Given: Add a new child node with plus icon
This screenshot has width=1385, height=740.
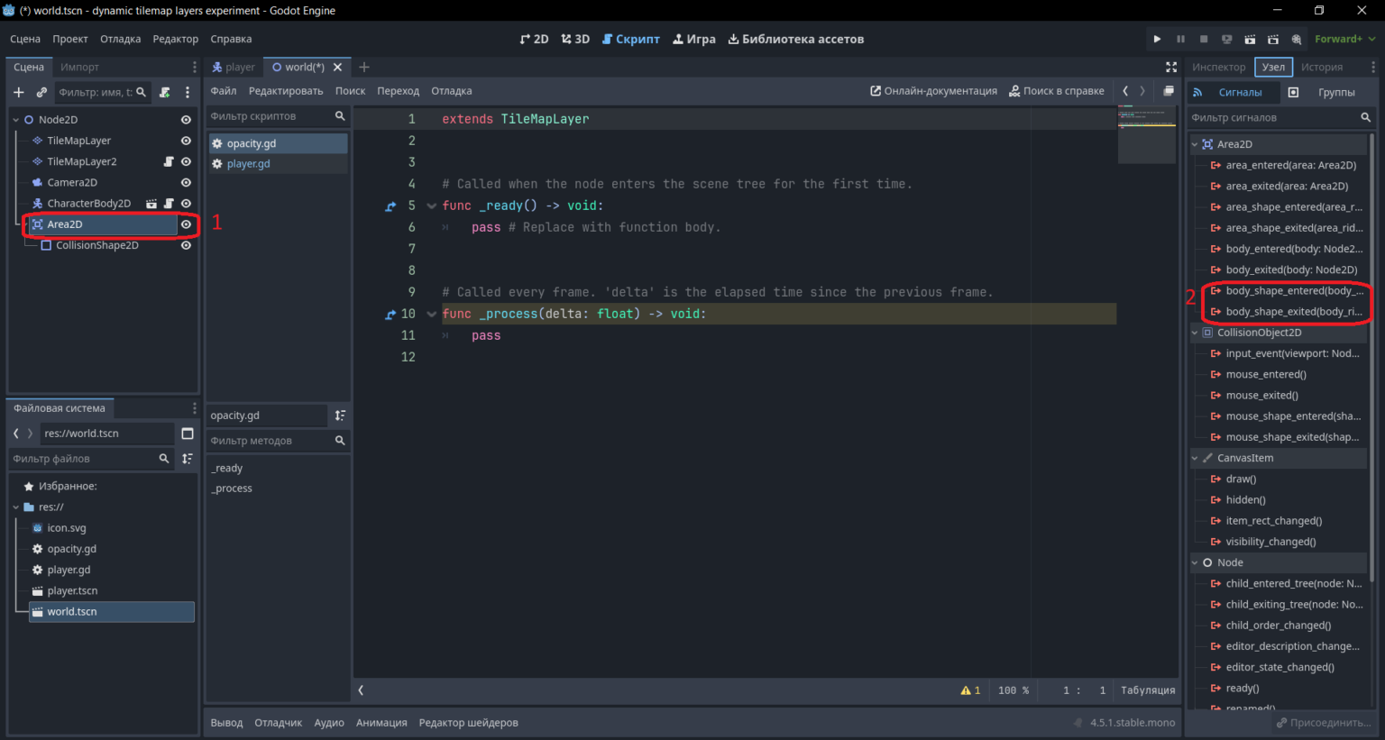Looking at the screenshot, I should click(x=18, y=92).
